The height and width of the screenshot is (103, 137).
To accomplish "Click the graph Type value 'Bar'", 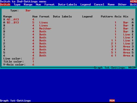I will [x=28, y=10].
